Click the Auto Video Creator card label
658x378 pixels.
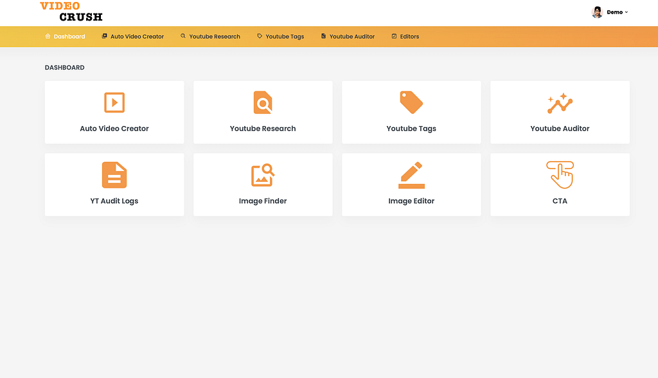coord(114,129)
